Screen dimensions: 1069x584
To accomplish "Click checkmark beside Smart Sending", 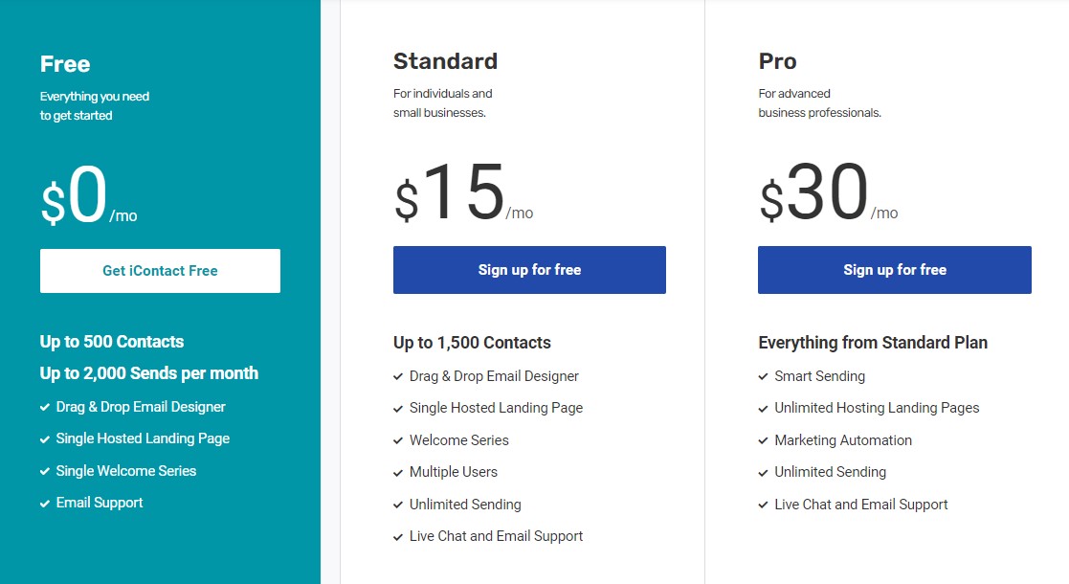I will point(764,376).
